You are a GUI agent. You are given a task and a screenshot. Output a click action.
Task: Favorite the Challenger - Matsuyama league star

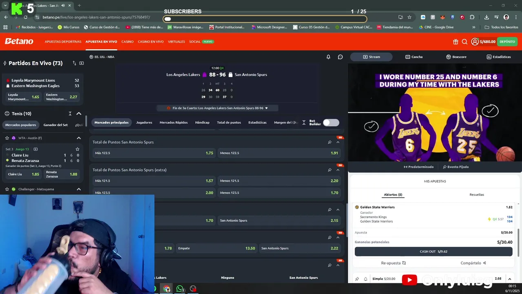click(7, 189)
